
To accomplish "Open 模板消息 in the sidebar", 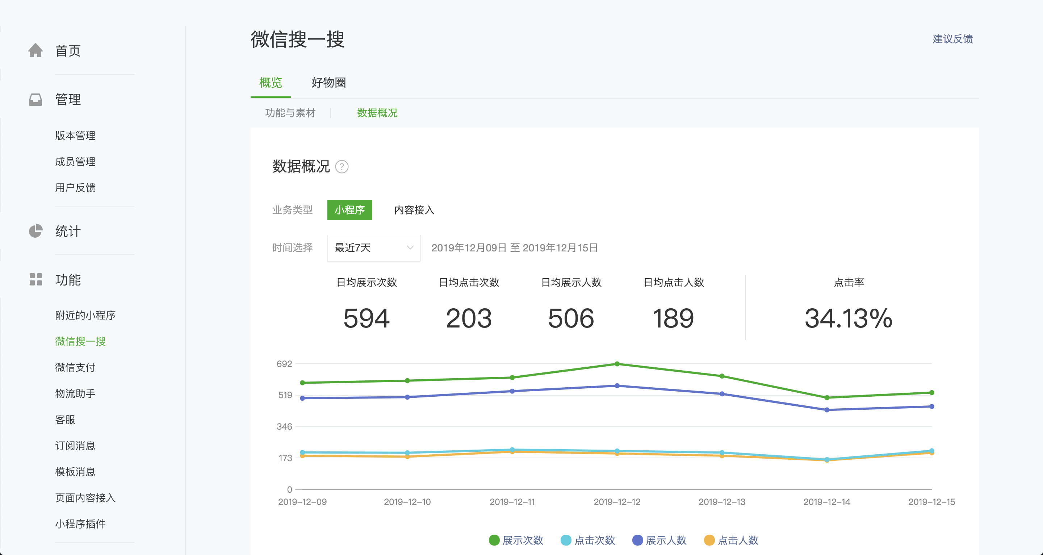I will point(75,472).
